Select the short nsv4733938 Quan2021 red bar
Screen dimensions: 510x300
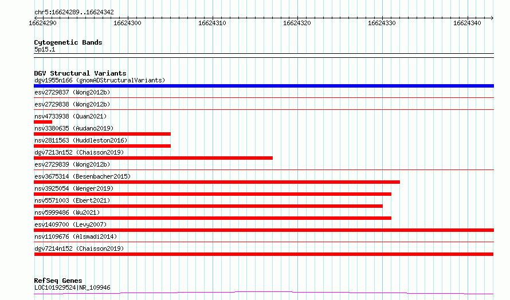tap(43, 122)
